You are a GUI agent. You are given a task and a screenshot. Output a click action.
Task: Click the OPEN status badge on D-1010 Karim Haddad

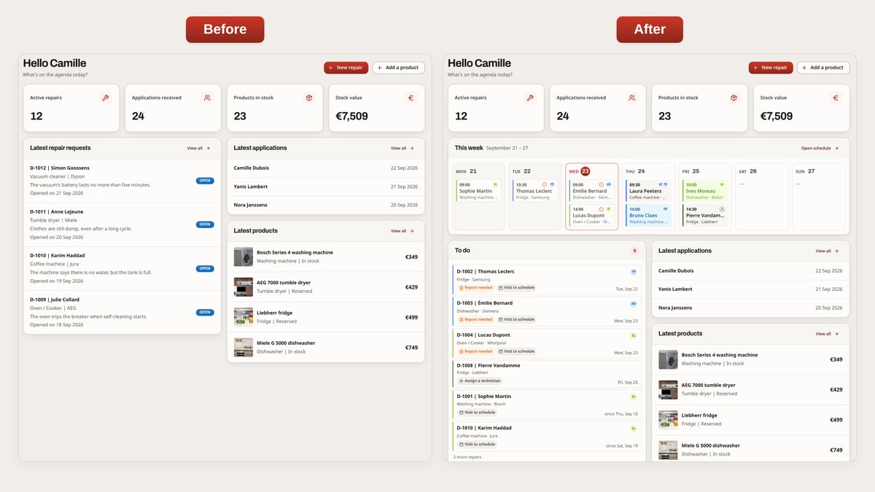point(205,268)
